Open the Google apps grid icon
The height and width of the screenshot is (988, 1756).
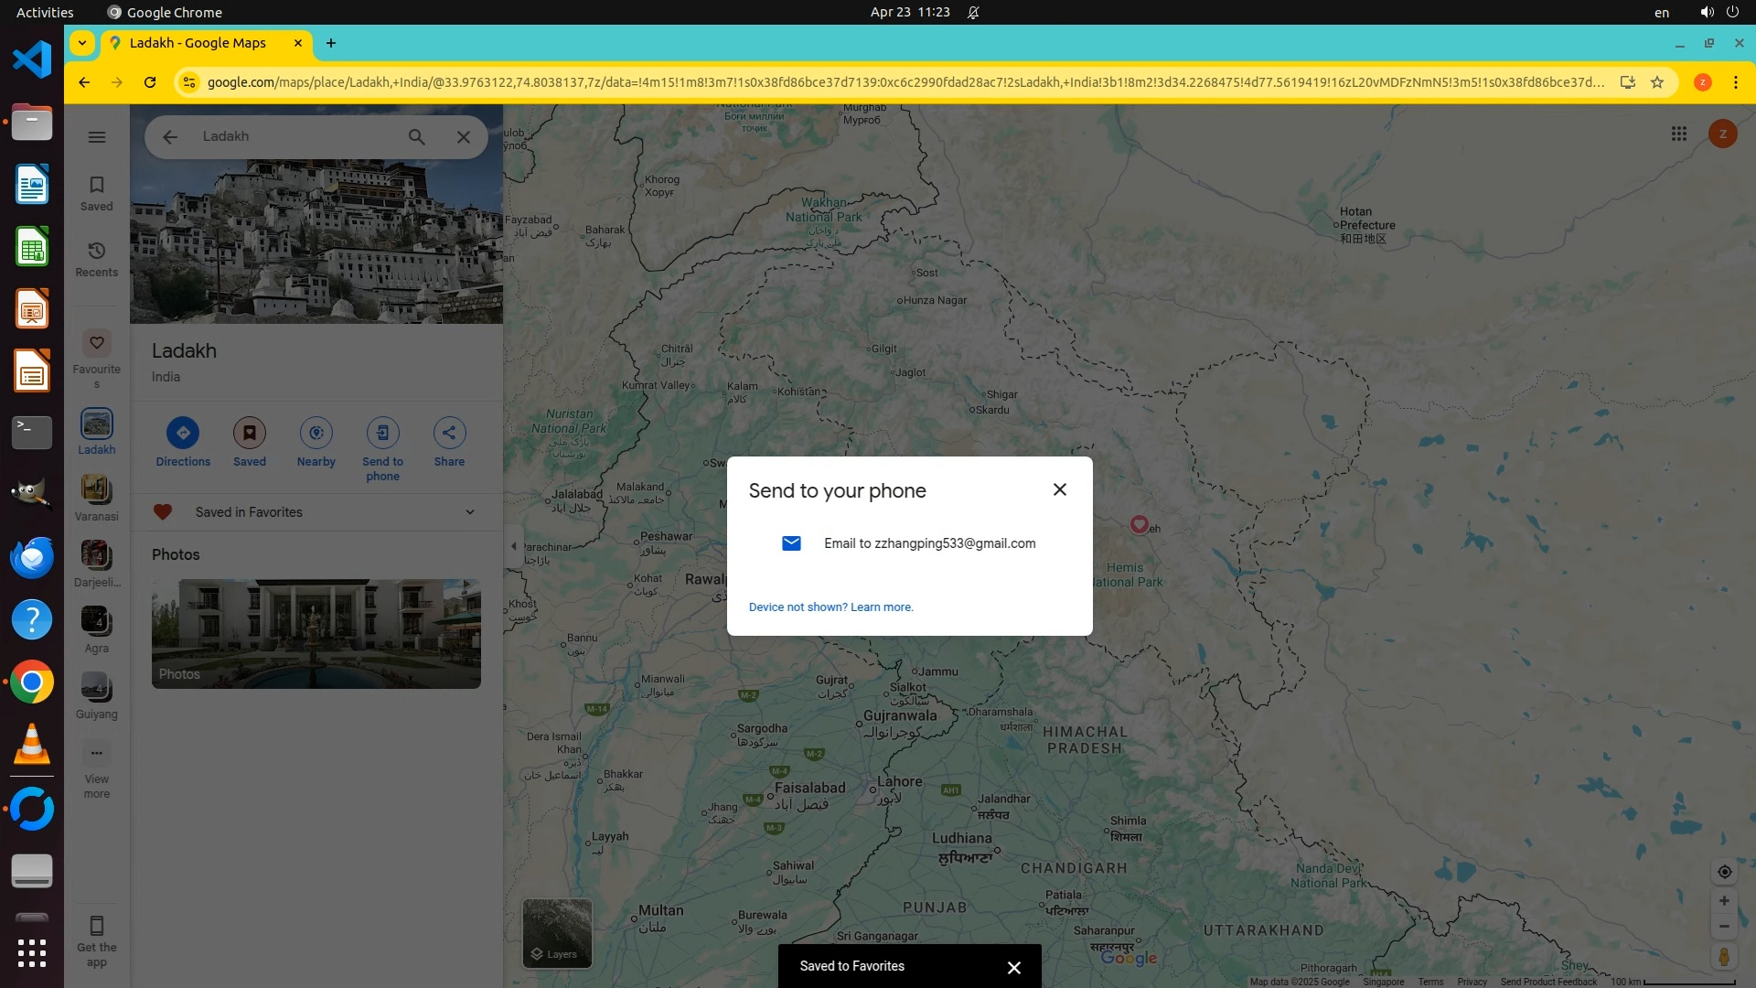(1678, 134)
